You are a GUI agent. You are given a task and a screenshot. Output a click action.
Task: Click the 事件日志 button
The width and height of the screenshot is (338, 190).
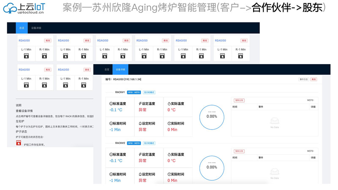303,79
